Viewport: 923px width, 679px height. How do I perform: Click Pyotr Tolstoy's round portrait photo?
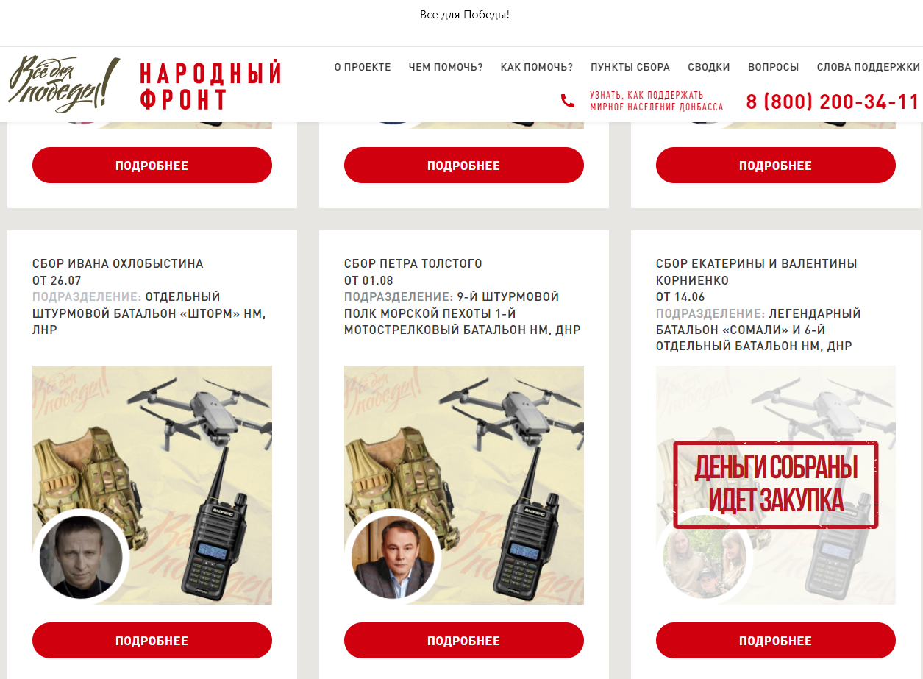click(393, 557)
